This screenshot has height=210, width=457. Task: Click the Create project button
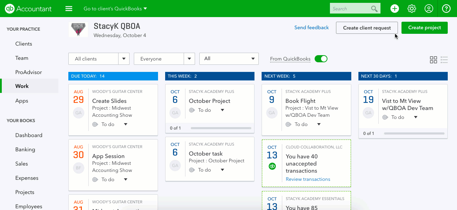pyautogui.click(x=424, y=28)
